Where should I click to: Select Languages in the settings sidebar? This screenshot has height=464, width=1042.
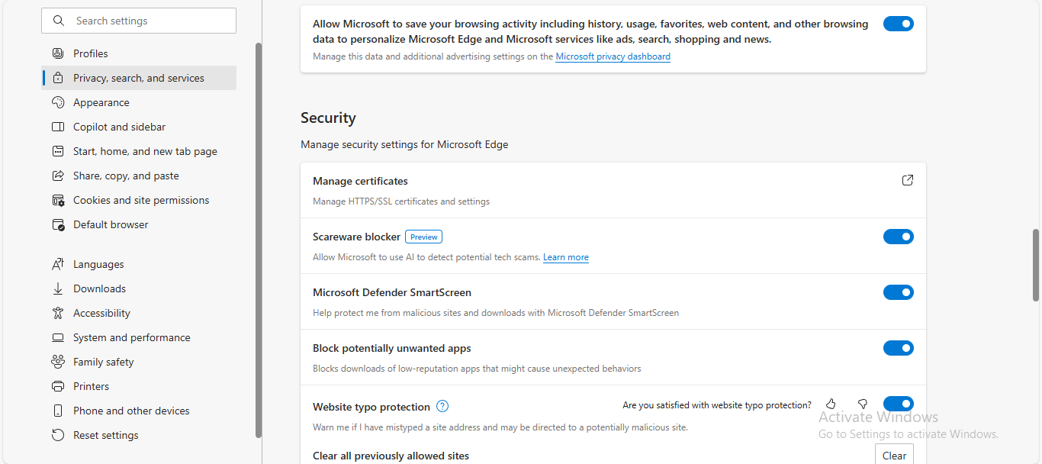(x=98, y=264)
